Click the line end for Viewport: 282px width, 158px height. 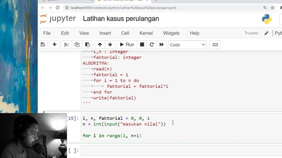(103, 92)
